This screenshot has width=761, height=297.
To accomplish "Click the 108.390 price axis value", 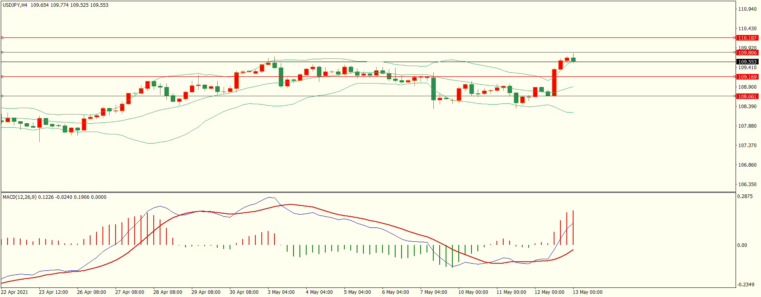I will [747, 107].
